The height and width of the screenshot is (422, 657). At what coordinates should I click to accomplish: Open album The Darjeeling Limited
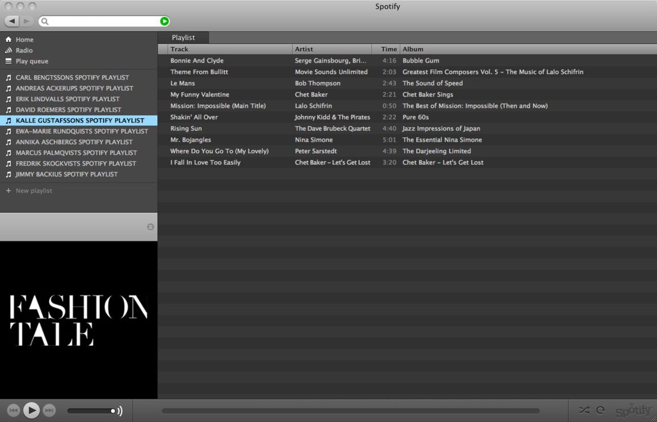437,151
